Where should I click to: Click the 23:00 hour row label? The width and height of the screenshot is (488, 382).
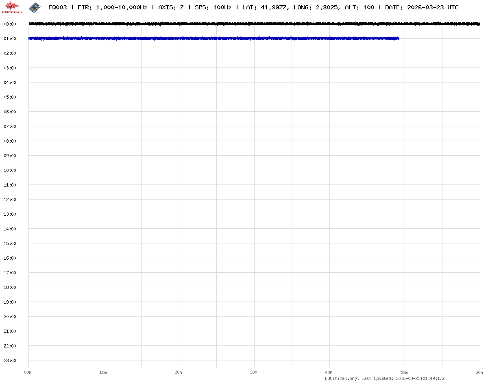coord(10,360)
